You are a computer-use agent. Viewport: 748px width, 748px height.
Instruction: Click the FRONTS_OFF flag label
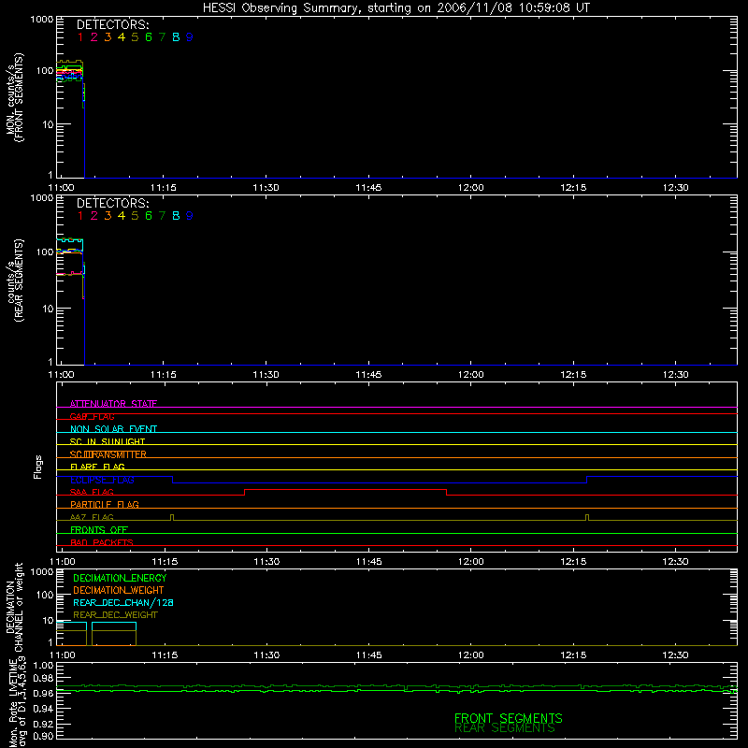(99, 529)
